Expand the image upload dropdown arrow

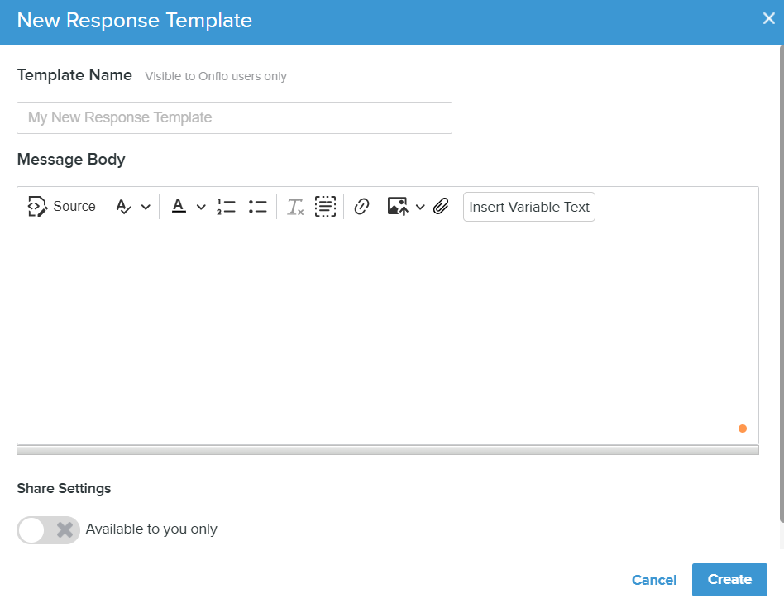[x=420, y=207]
